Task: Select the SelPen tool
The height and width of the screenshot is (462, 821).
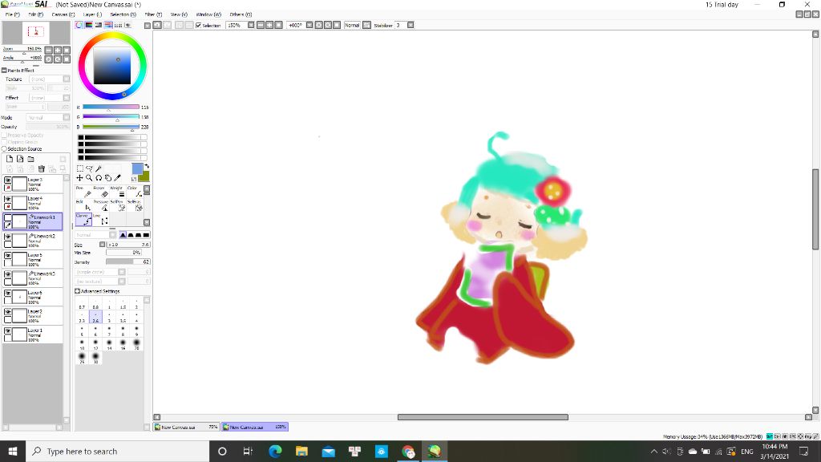Action: [117, 205]
